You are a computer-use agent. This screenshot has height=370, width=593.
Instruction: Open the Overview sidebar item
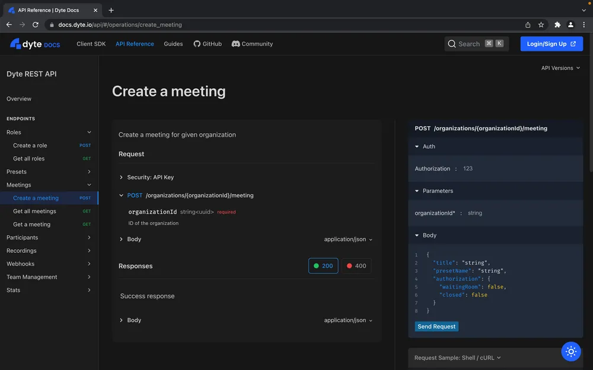19,98
